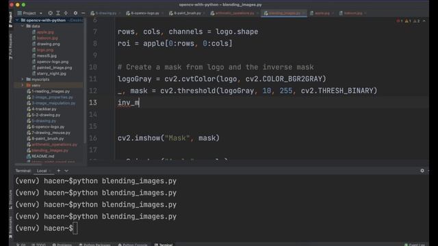
Task: Open the terminal sessions dropdown chevron
Action: 66,171
